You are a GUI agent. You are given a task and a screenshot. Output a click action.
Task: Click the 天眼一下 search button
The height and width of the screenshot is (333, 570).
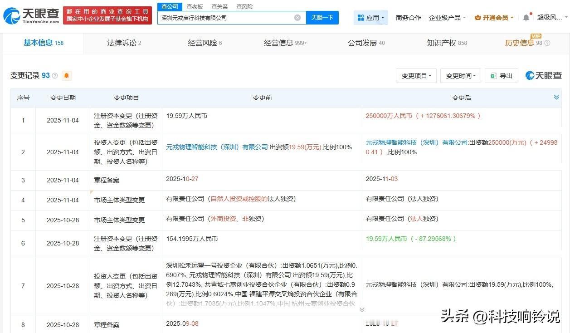pyautogui.click(x=322, y=18)
